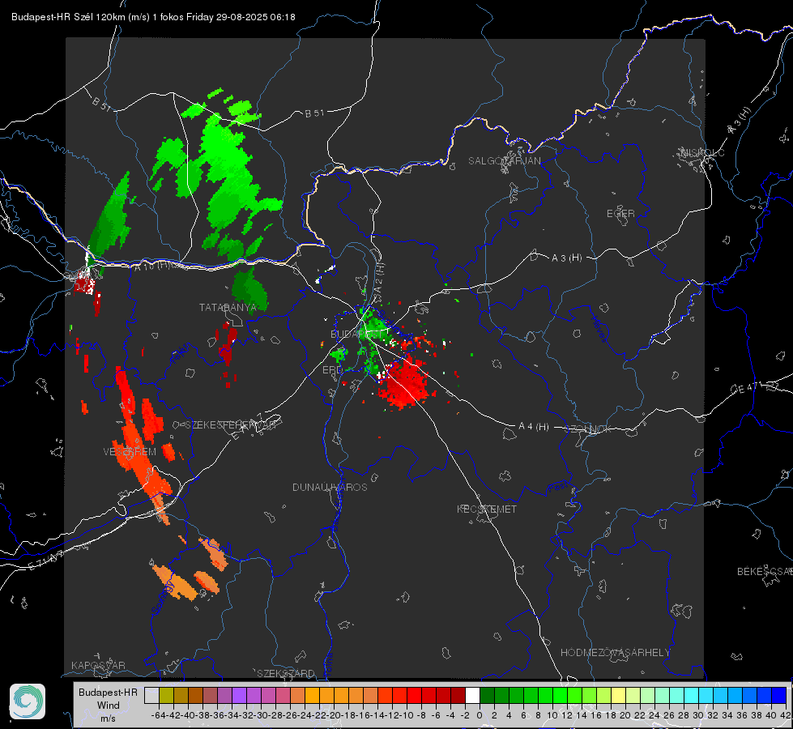Viewport: 793px width, 729px height.
Task: Click the MISKOLC city label
Action: 702,152
